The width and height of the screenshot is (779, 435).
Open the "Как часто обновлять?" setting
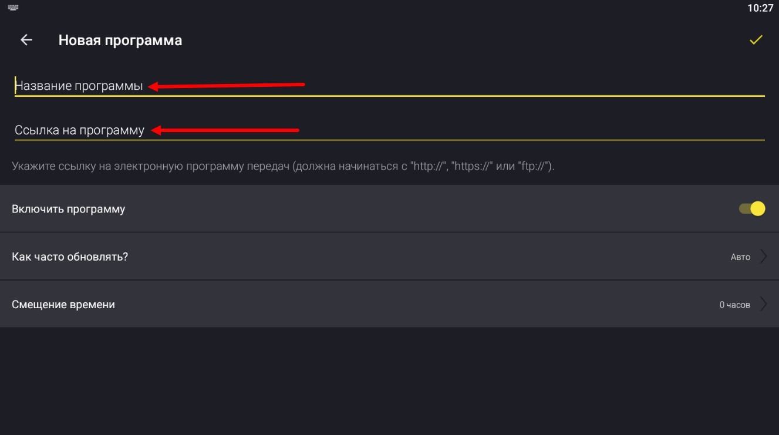click(70, 257)
